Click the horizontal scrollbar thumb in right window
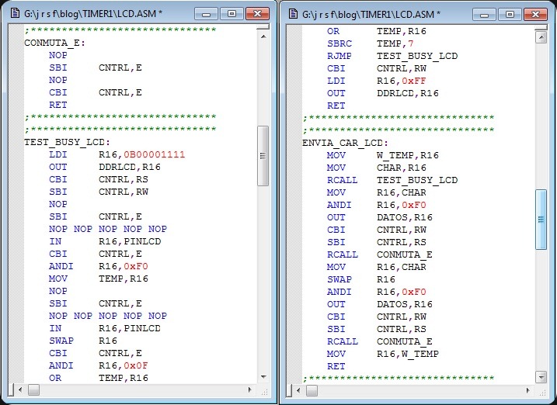 point(312,390)
